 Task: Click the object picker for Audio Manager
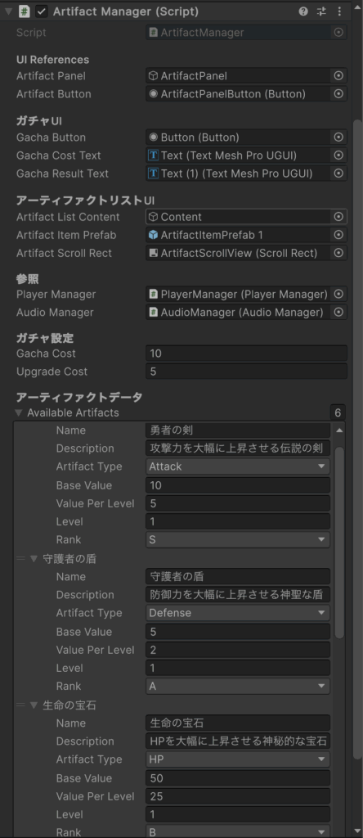click(338, 312)
